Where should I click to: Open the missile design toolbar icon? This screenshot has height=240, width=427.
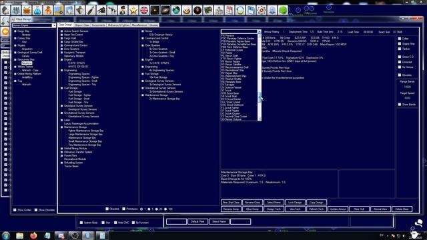(91, 11)
